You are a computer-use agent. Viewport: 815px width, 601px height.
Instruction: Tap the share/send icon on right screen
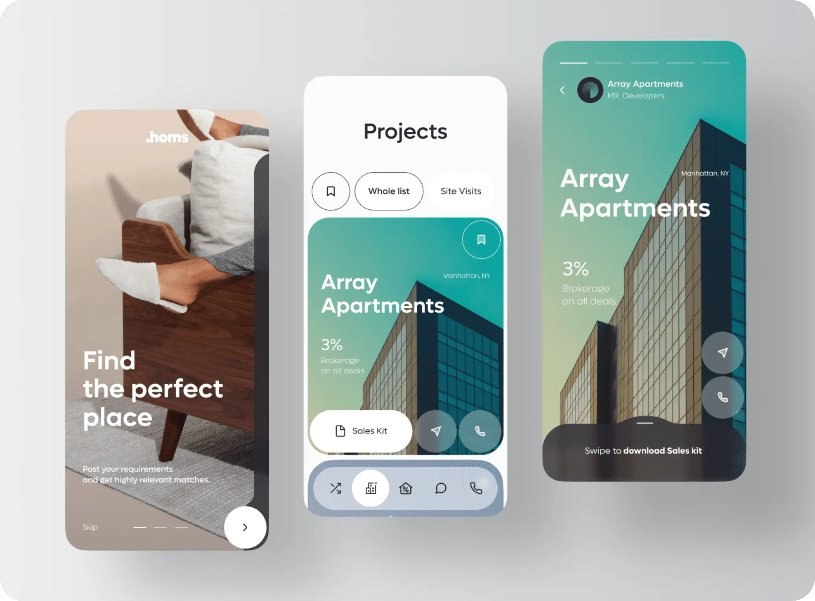722,352
